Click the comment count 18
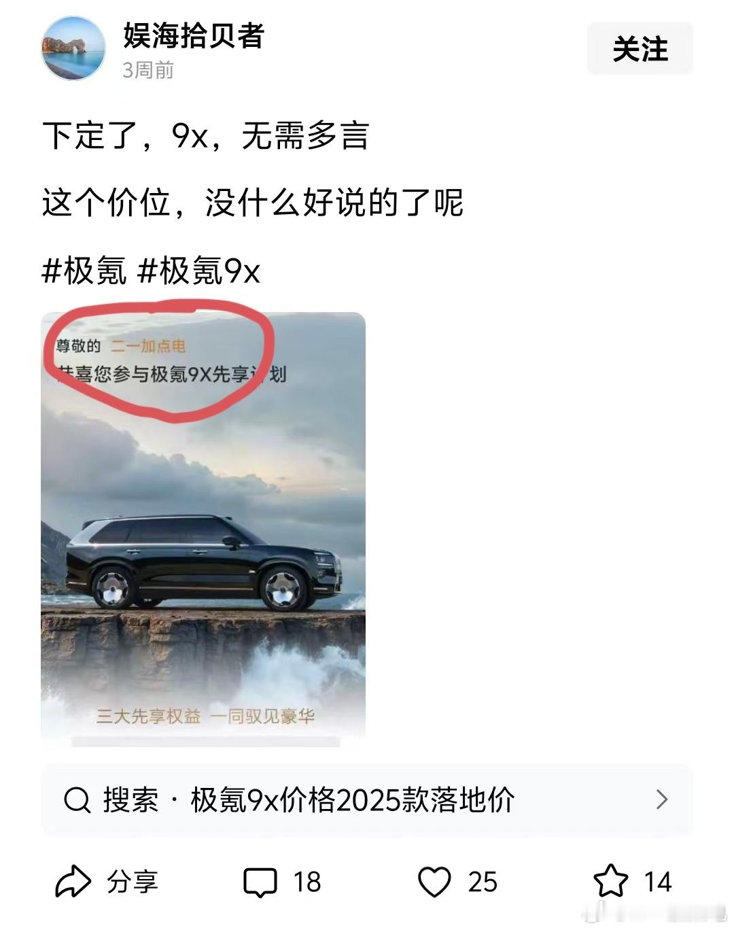The height and width of the screenshot is (930, 734). 307,882
